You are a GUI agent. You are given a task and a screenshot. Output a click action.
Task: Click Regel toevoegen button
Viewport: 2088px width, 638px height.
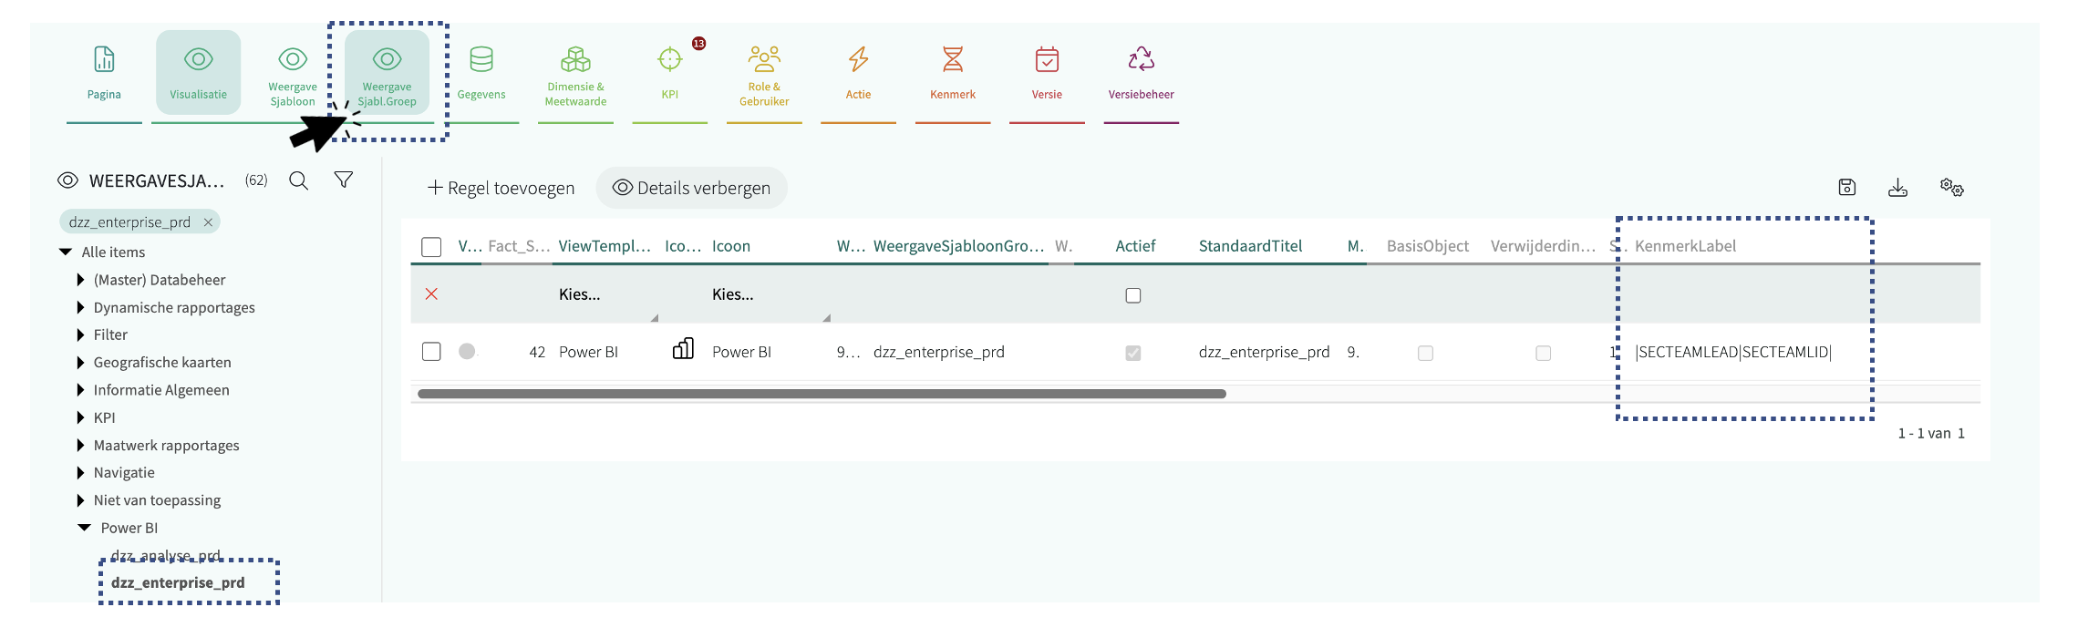[x=501, y=188]
